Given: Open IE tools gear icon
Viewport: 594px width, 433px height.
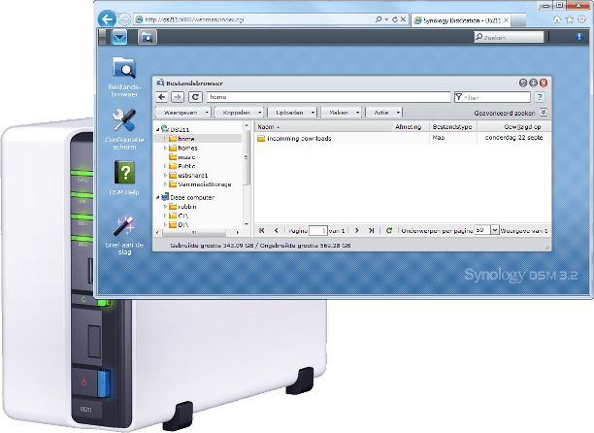Looking at the screenshot, I should pyautogui.click(x=582, y=19).
